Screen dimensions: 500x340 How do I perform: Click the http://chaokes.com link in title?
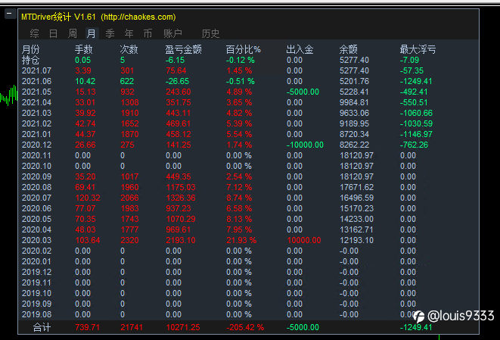[x=138, y=17]
